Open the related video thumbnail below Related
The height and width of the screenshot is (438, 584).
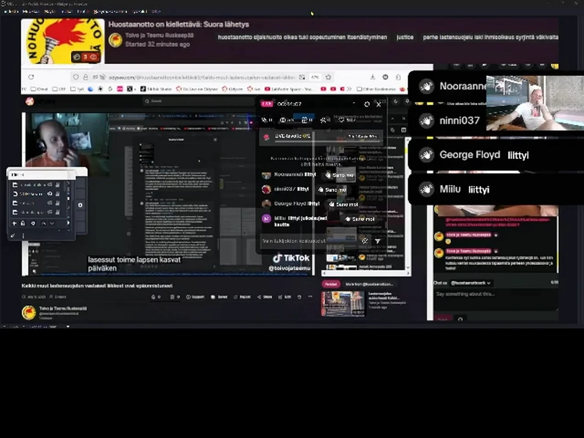343,303
